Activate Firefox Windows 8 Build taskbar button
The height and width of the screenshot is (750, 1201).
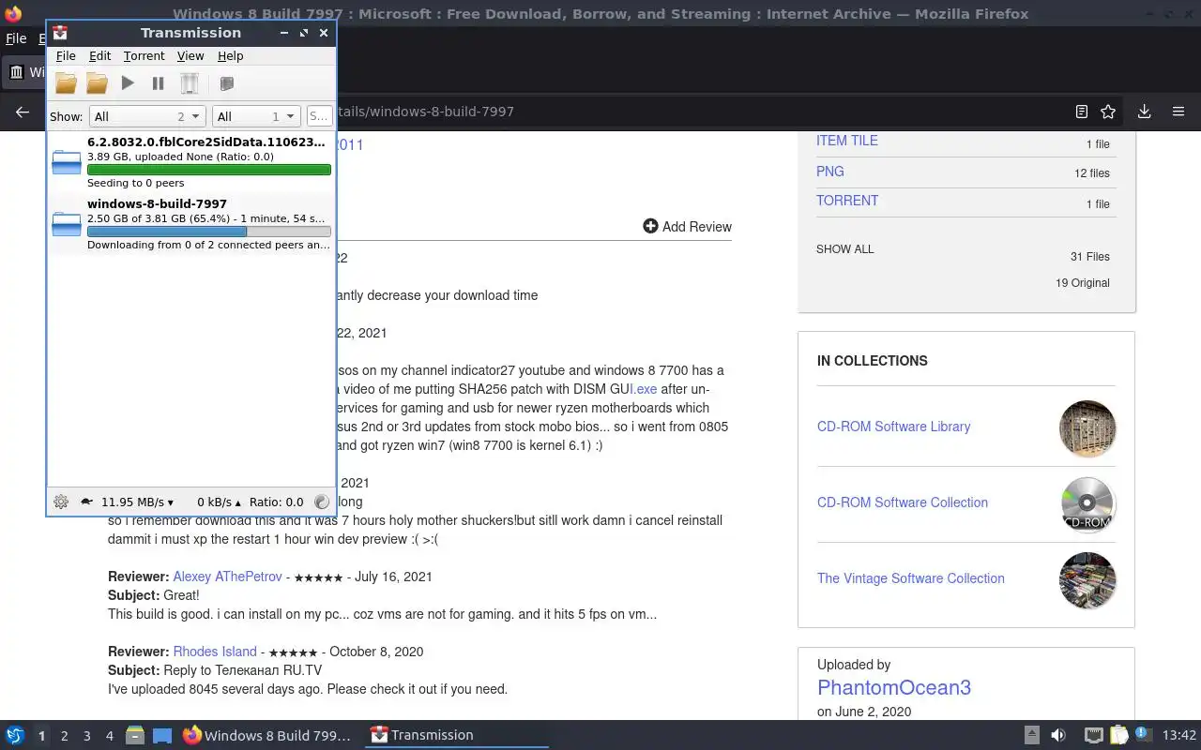tap(267, 735)
